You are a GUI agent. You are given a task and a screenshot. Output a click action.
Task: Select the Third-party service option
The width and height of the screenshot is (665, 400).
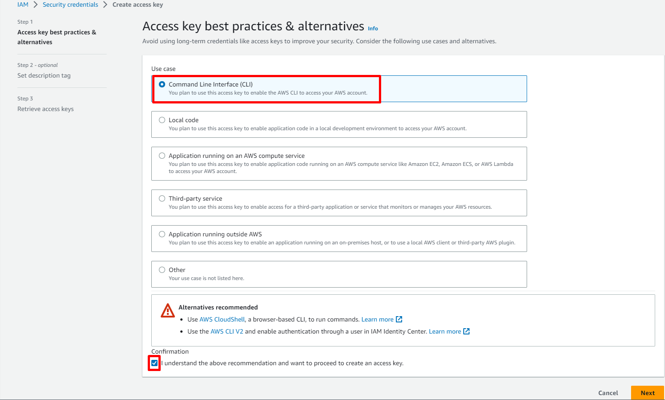(162, 198)
